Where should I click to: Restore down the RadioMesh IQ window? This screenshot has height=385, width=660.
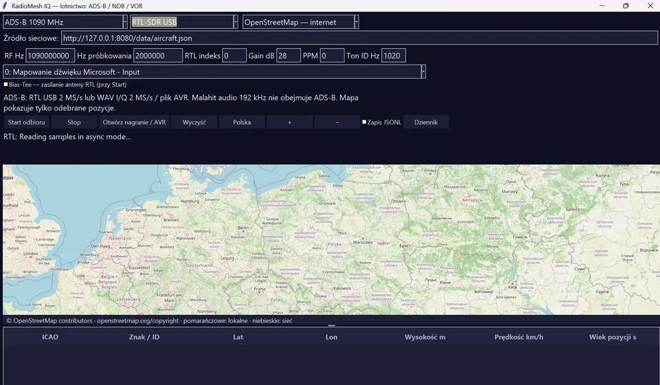pos(626,6)
